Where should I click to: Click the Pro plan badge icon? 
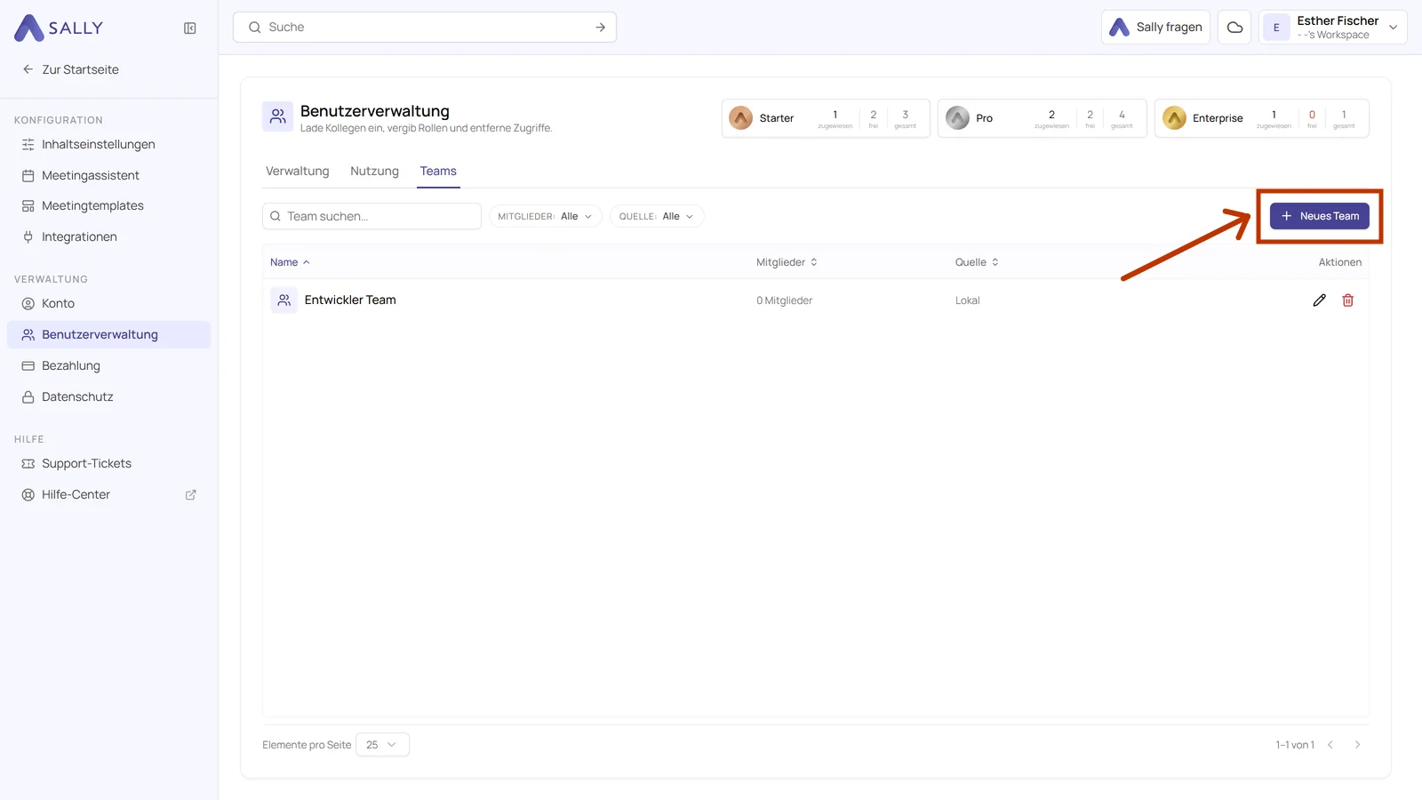[x=957, y=117]
